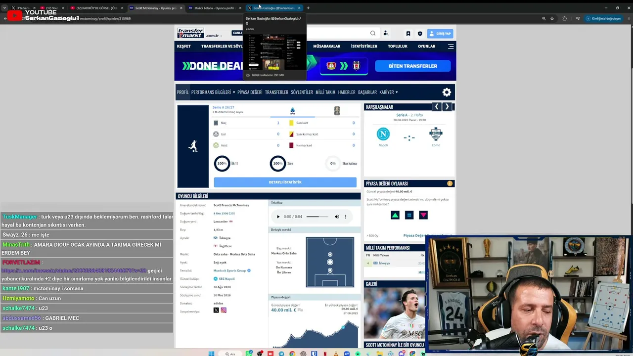The width and height of the screenshot is (633, 356).
Task: Open the browser tab search dropdown
Action: tap(4, 8)
